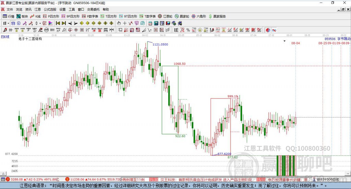Select the circled target cycle tool

[x=70, y=30]
